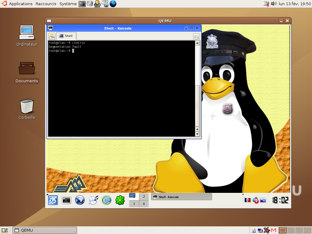Select KDE virtual desktop 1
This screenshot has height=234, width=312.
(134, 197)
